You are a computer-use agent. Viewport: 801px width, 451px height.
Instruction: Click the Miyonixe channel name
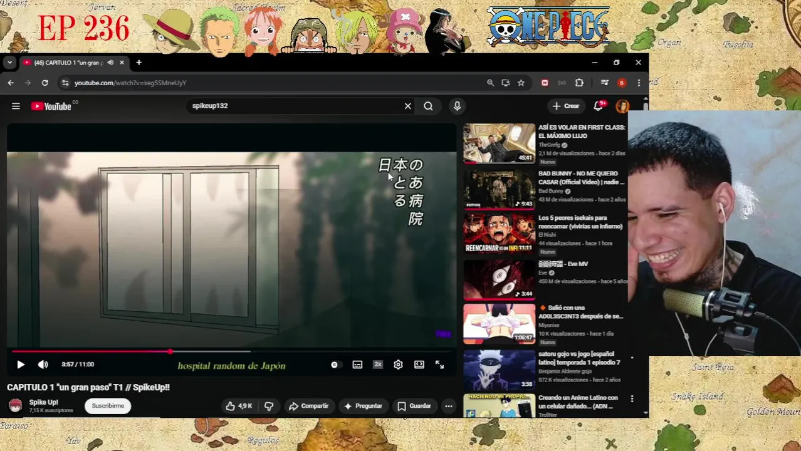[550, 325]
